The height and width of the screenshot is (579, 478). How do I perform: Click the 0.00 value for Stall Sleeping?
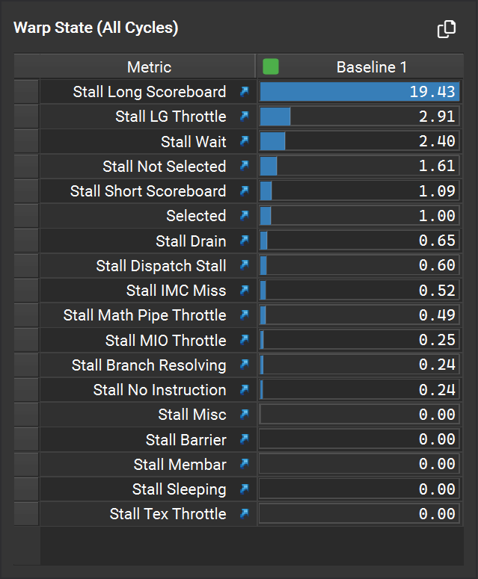437,489
